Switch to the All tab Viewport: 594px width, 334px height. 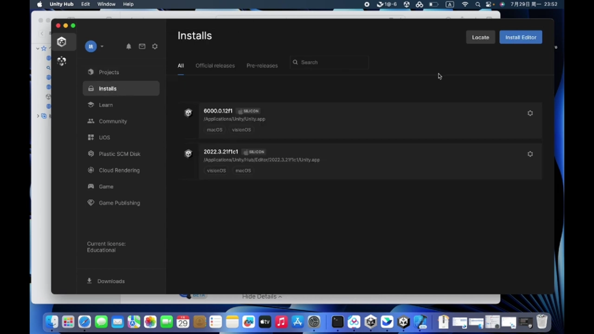(181, 65)
